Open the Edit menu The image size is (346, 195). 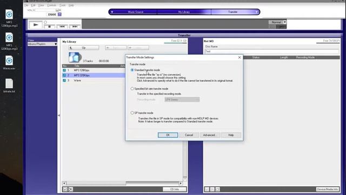pyautogui.click(x=34, y=5)
